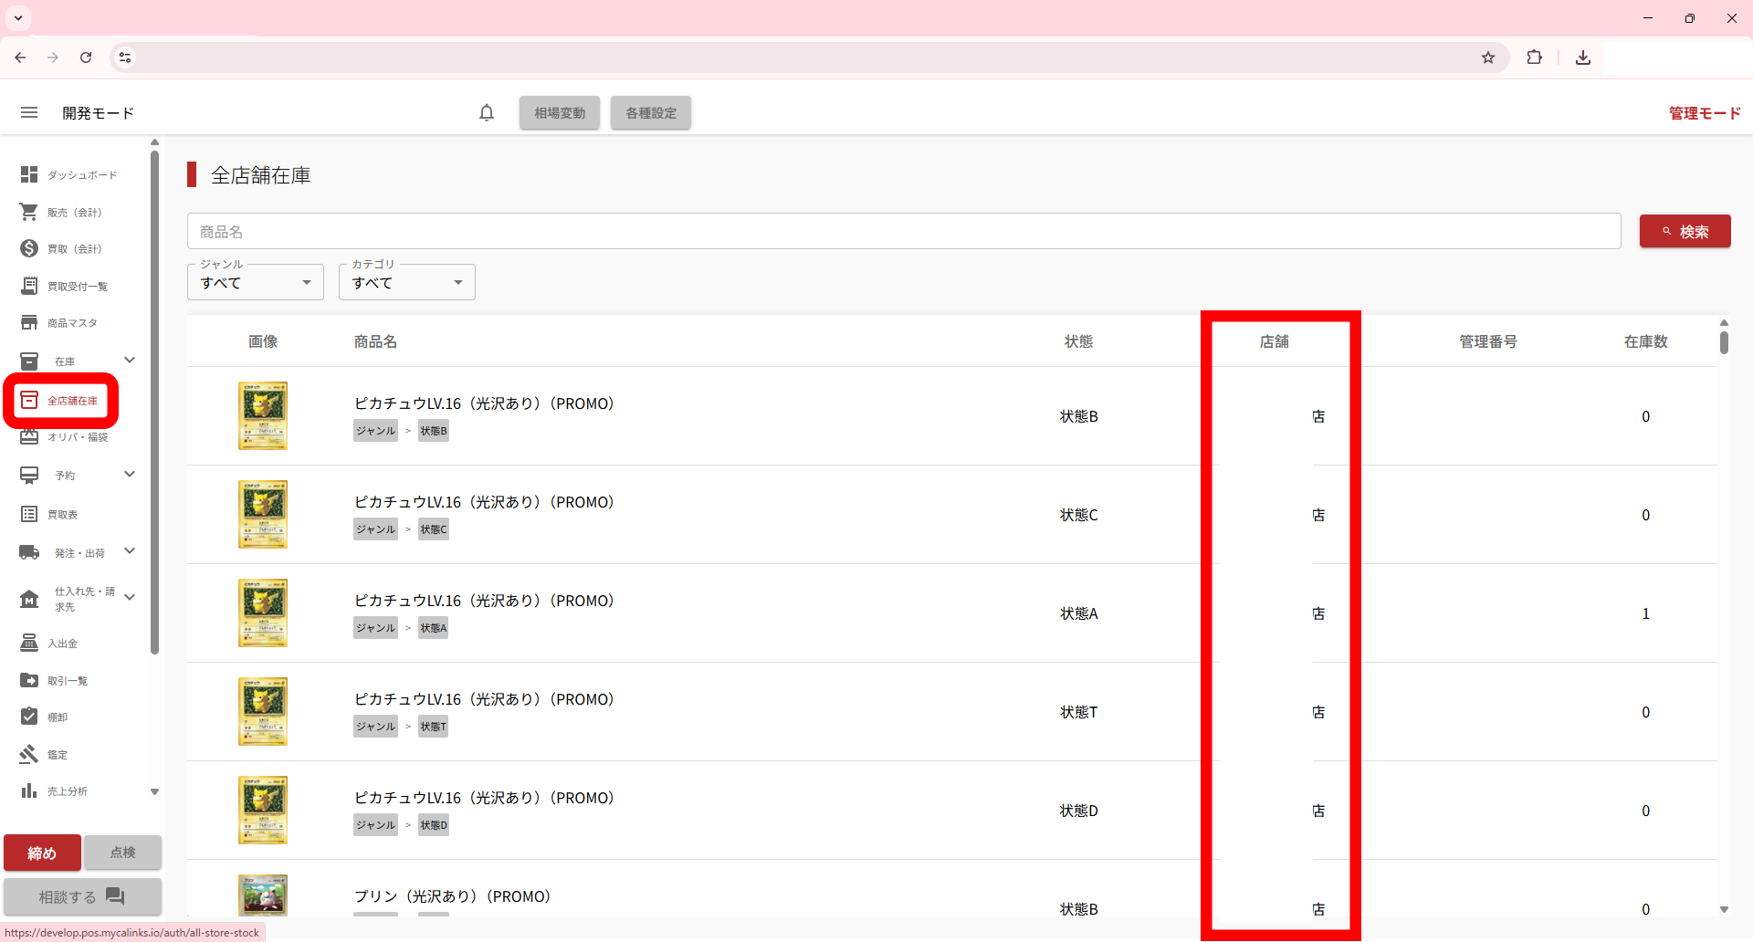
Task: Click the 商品名 search input field
Action: pyautogui.click(x=903, y=232)
